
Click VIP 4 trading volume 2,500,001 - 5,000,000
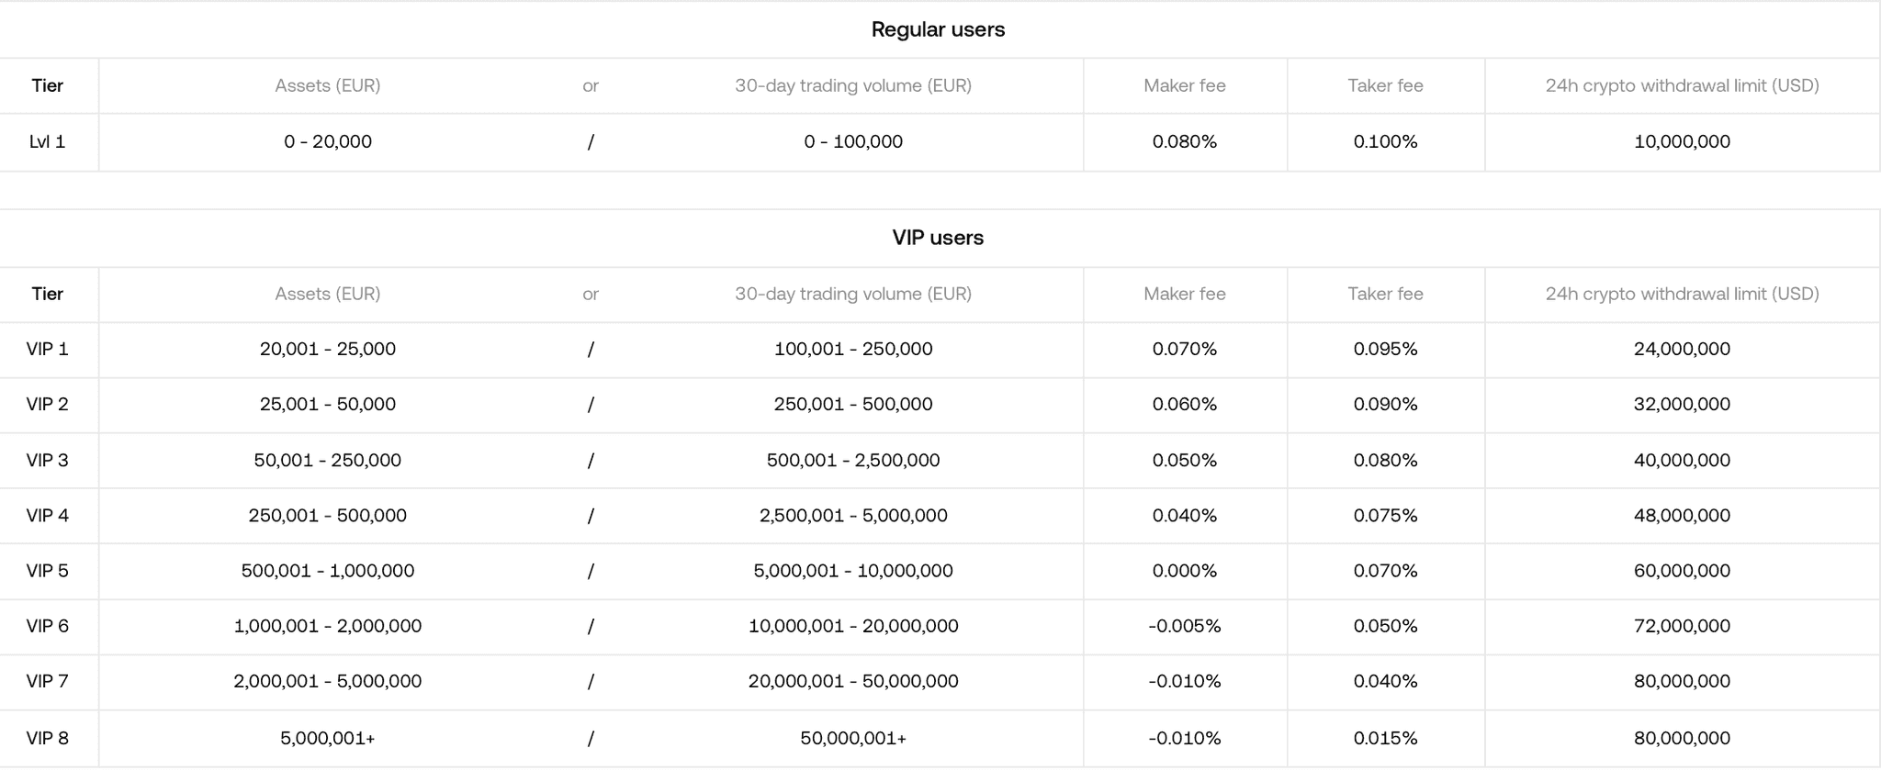[853, 516]
